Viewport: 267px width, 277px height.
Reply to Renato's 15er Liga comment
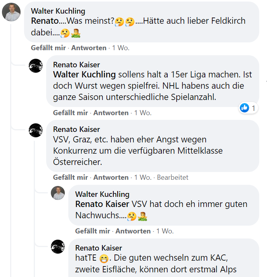click(111, 113)
